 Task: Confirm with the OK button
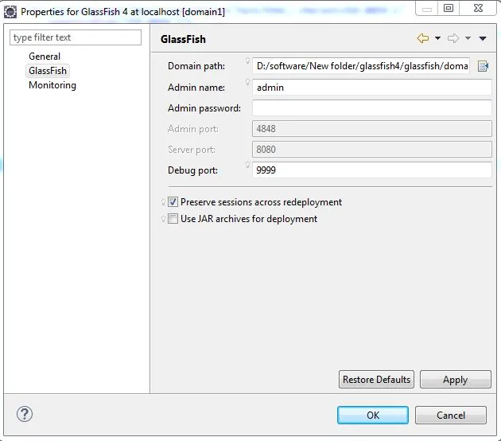coord(373,415)
